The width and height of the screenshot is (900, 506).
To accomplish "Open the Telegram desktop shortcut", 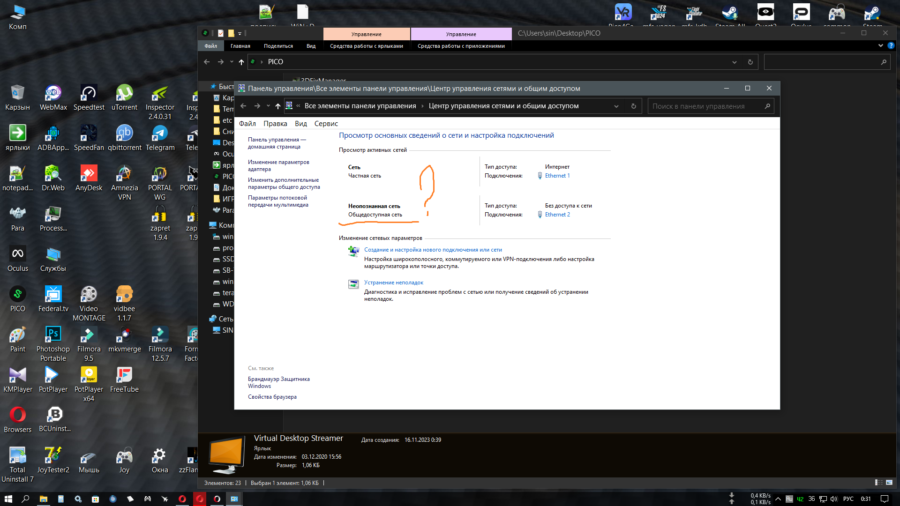I will click(x=160, y=134).
